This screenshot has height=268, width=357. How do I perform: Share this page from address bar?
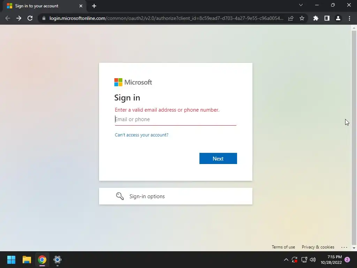point(291,18)
